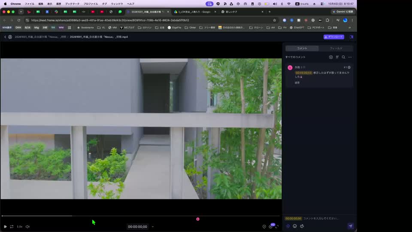The image size is (412, 232).
Task: Bookmark this page with star icon
Action: (275, 20)
